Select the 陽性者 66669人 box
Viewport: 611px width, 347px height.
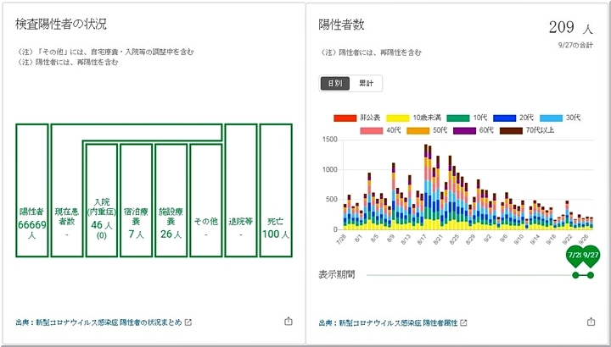[x=32, y=190]
